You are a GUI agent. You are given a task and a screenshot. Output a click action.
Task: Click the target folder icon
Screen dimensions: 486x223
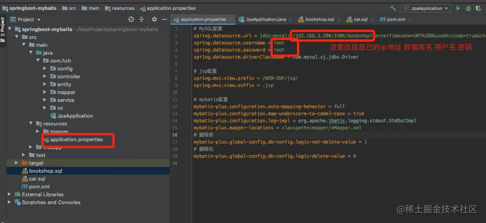[25, 163]
